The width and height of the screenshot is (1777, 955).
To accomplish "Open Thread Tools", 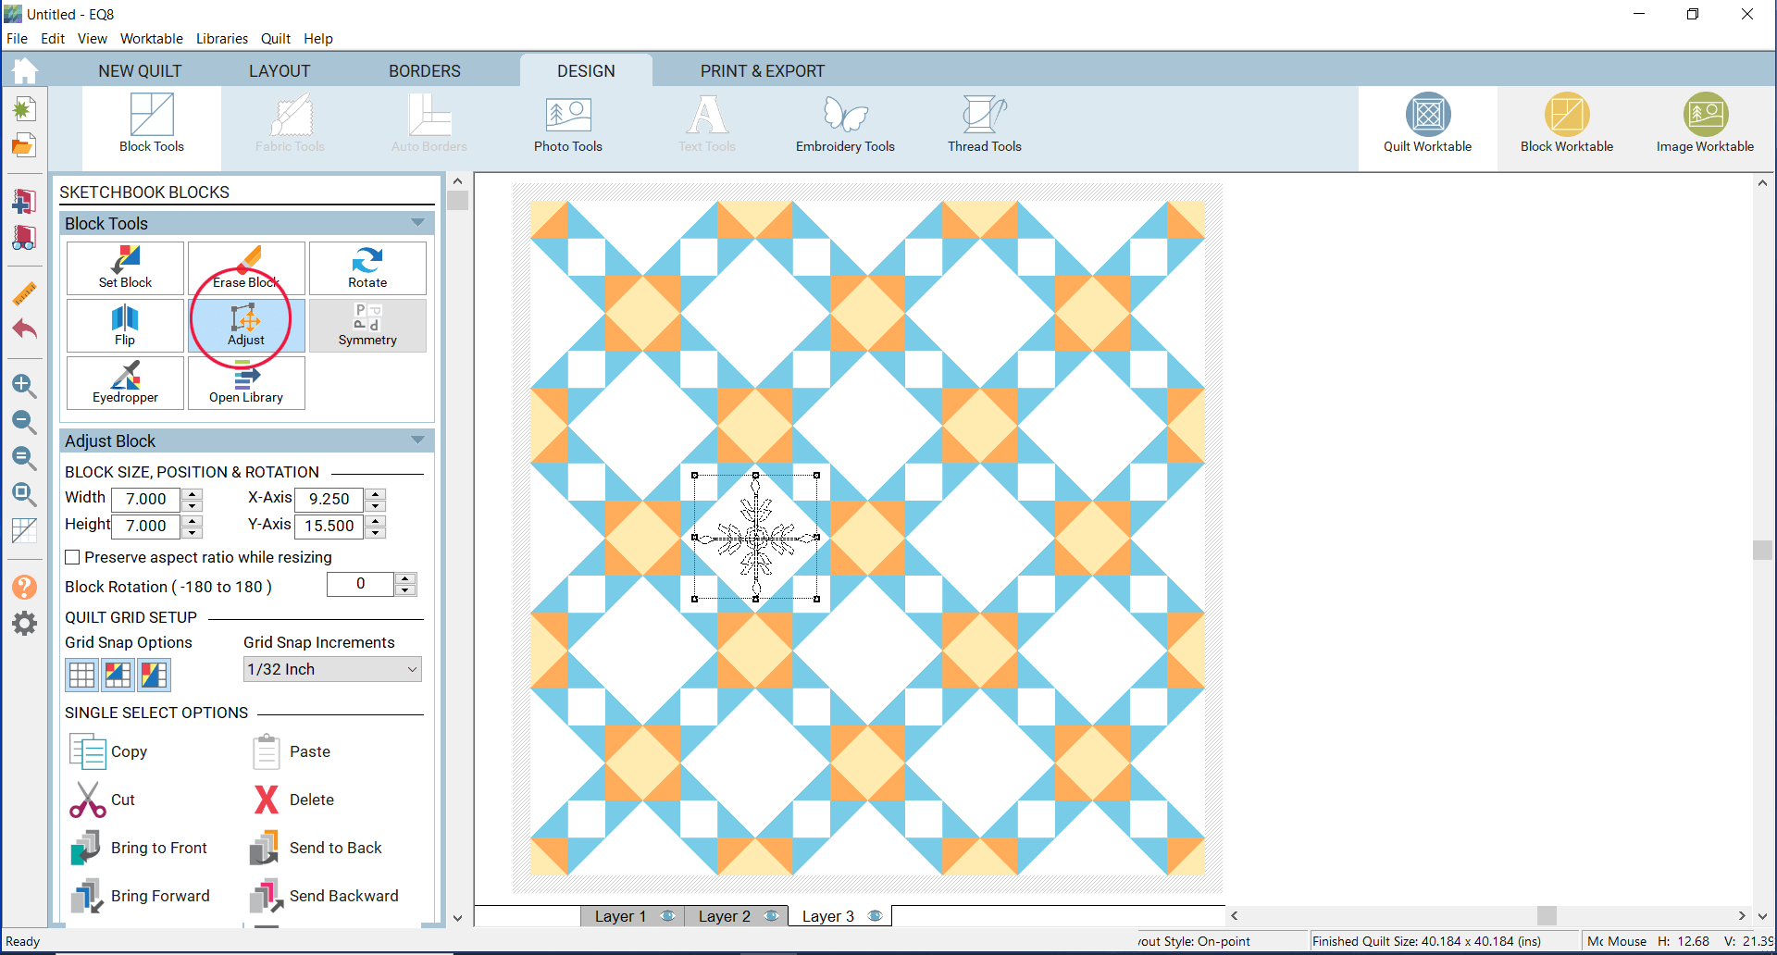I will tap(985, 124).
